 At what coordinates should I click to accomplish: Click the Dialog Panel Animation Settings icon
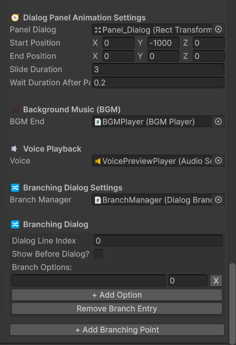[15, 18]
